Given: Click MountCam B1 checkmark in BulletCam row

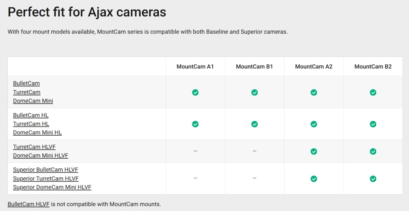Looking at the screenshot, I should pos(254,92).
